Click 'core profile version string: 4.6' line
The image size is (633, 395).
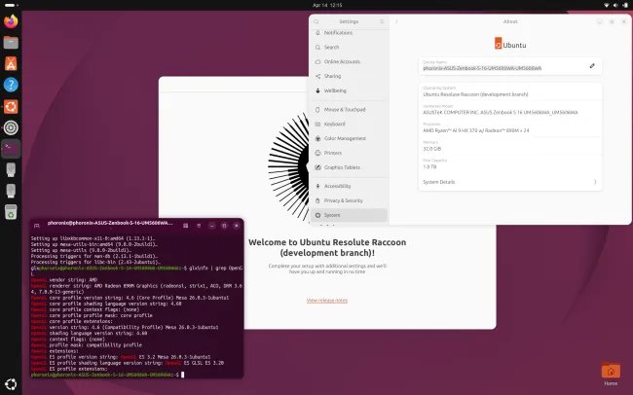pos(130,298)
